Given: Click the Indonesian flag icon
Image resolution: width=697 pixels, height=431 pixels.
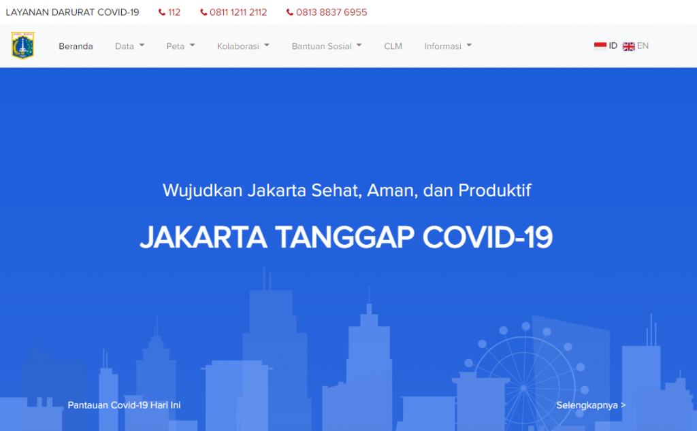Looking at the screenshot, I should pyautogui.click(x=600, y=46).
